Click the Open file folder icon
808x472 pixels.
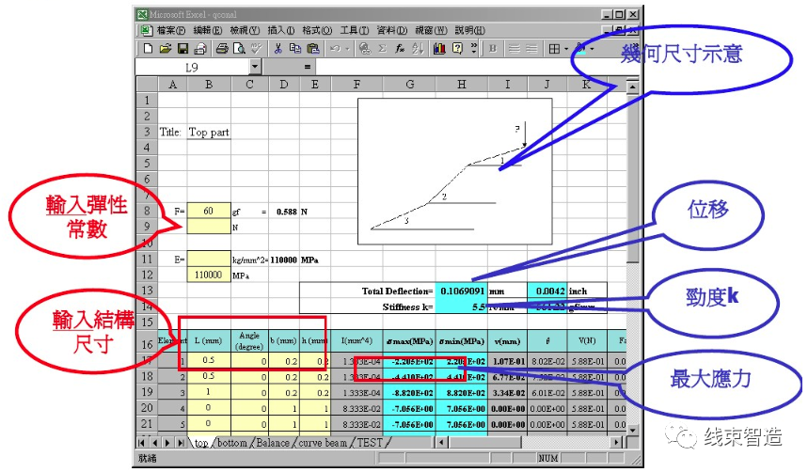click(x=166, y=49)
